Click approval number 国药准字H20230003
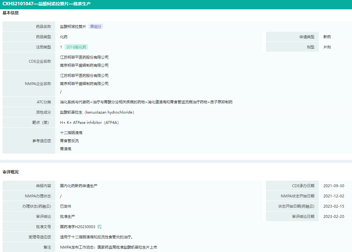The width and height of the screenshot is (352, 252). 77,227
